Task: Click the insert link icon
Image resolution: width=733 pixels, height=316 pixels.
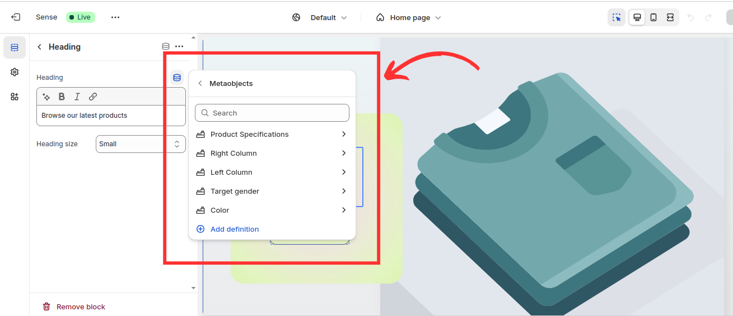Action: pyautogui.click(x=93, y=97)
